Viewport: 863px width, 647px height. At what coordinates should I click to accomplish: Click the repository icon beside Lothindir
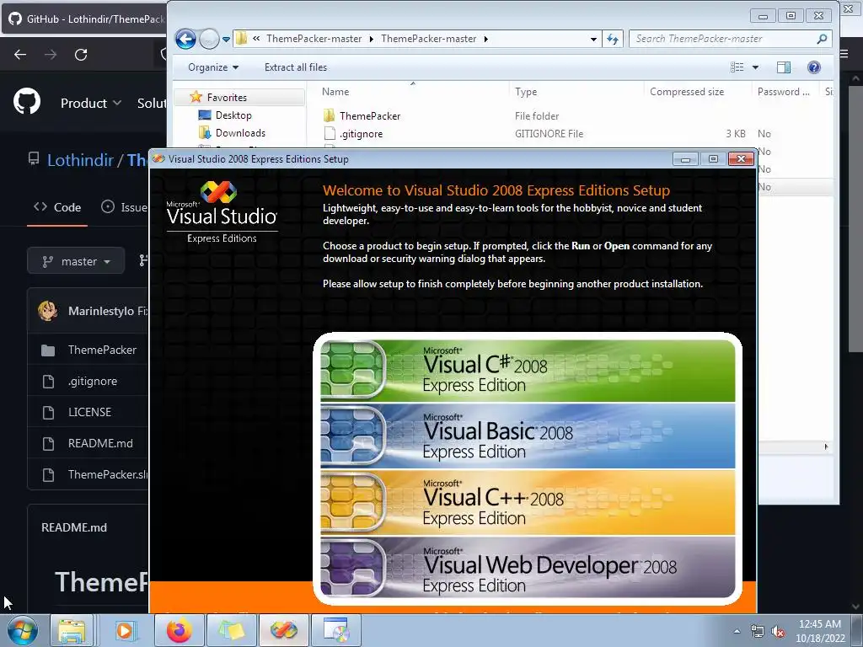(x=34, y=159)
